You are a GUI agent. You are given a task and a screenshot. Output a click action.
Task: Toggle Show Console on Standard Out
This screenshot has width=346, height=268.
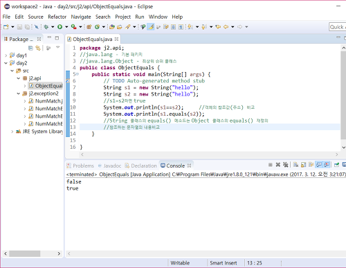point(319,165)
